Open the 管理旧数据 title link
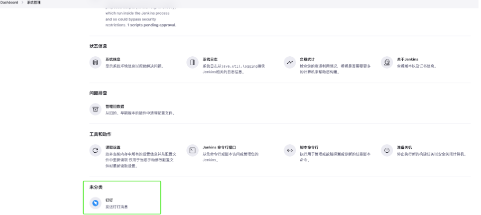481x215 pixels. pos(115,107)
